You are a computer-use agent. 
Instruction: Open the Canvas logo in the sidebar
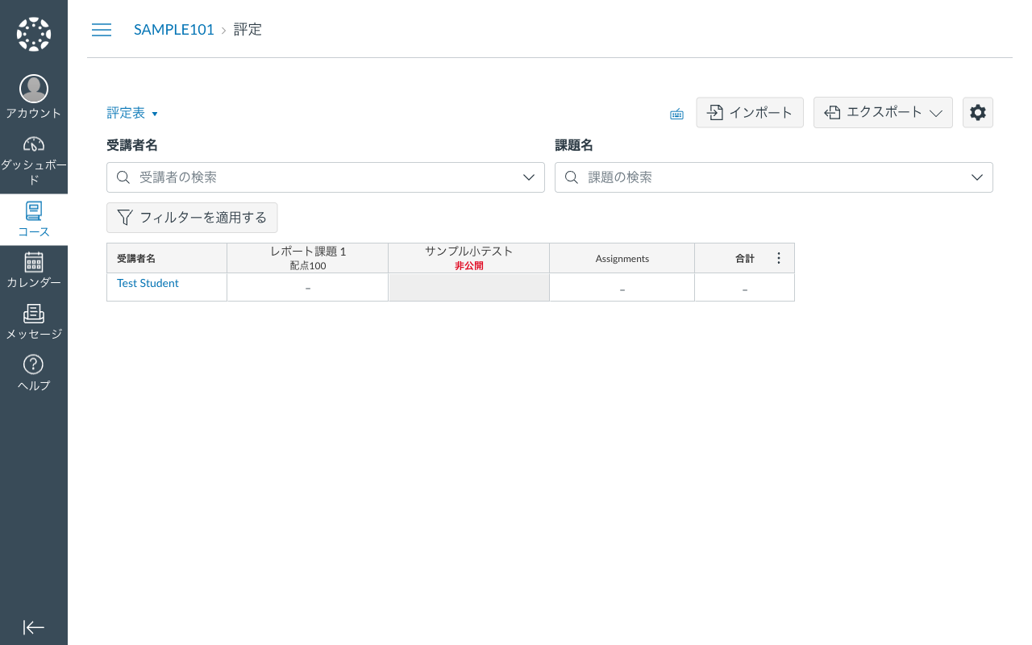point(33,32)
